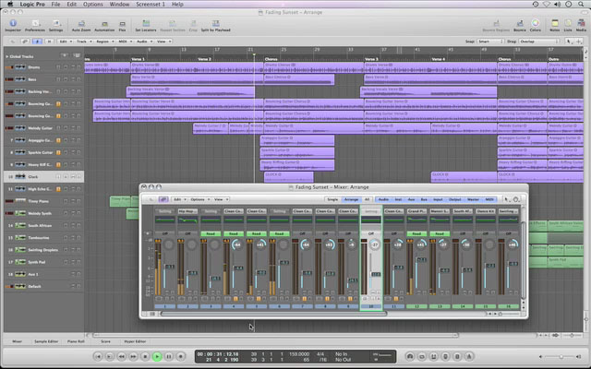Open the Inspector from the toolbar

pyautogui.click(x=13, y=25)
